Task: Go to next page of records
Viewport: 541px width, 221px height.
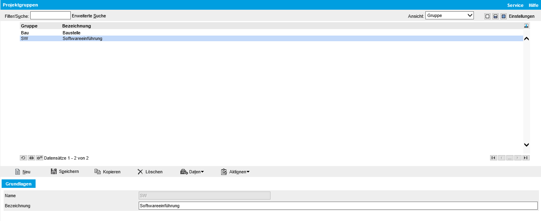Action: (518, 158)
